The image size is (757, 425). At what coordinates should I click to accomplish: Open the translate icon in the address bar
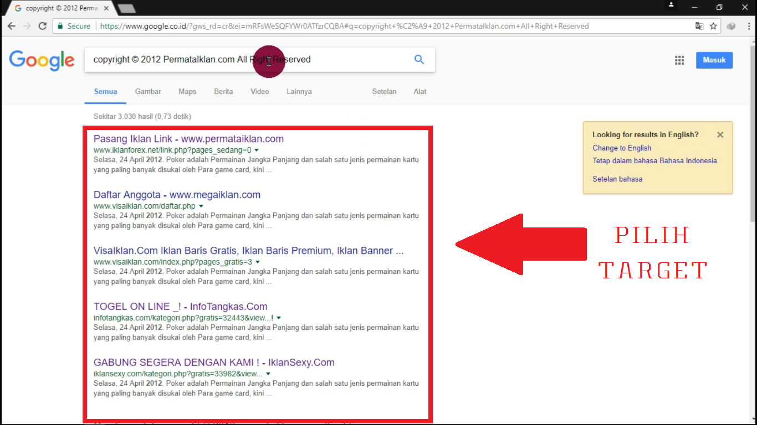[x=699, y=25]
